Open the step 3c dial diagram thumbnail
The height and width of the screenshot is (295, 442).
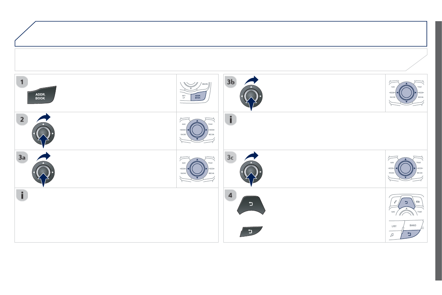pyautogui.click(x=406, y=169)
